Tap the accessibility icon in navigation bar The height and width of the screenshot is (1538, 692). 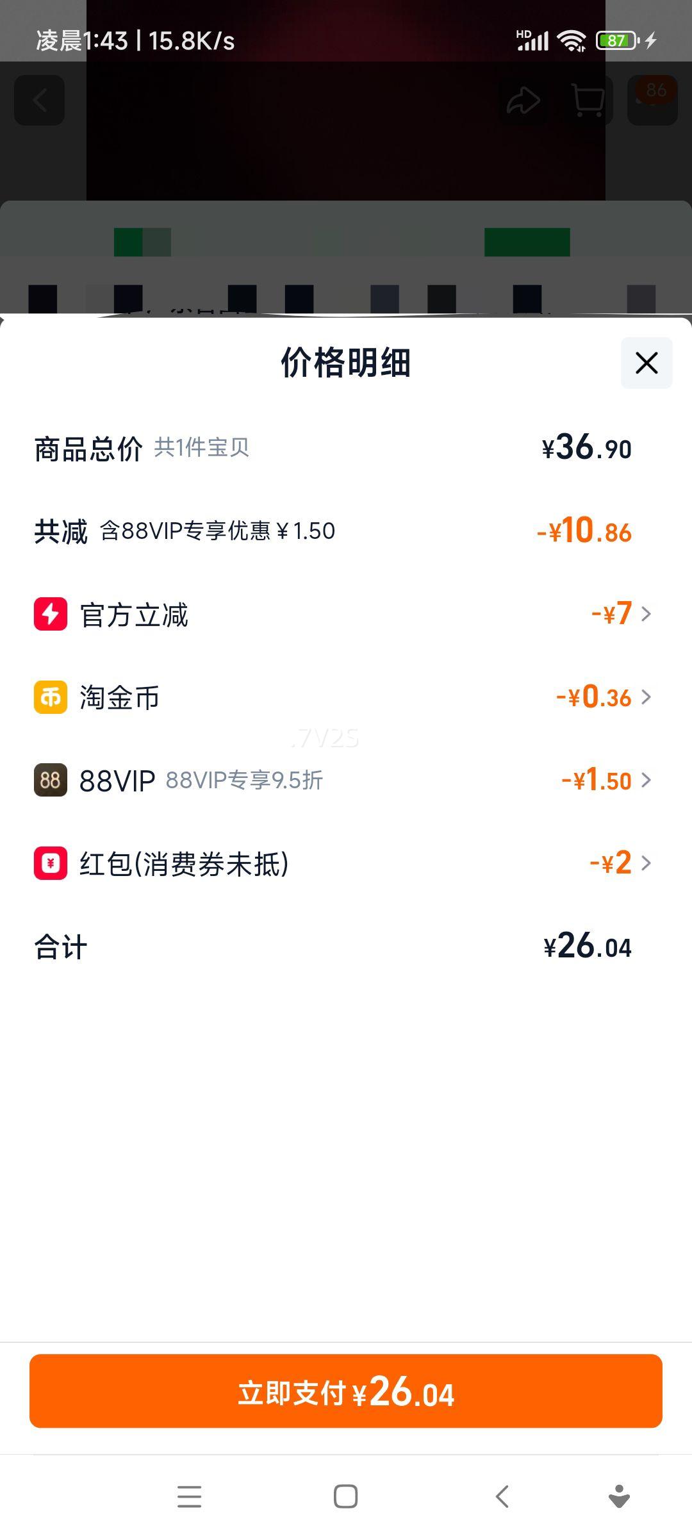[618, 1497]
